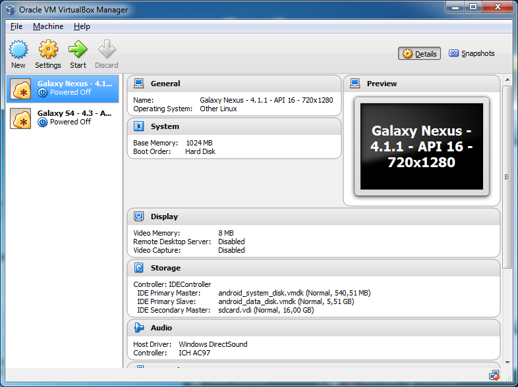
Task: Open the Storage section header link
Action: pos(165,268)
